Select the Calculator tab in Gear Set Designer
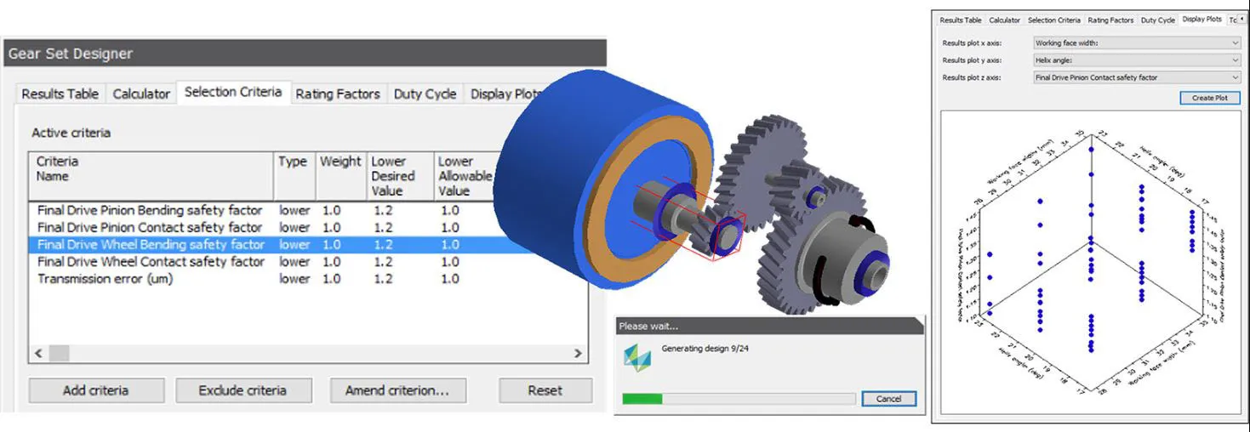The image size is (1250, 432). coord(141,94)
